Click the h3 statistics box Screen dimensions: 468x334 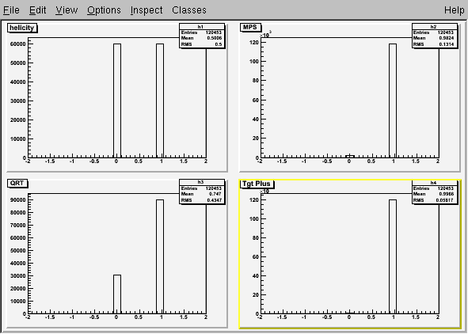(x=202, y=192)
